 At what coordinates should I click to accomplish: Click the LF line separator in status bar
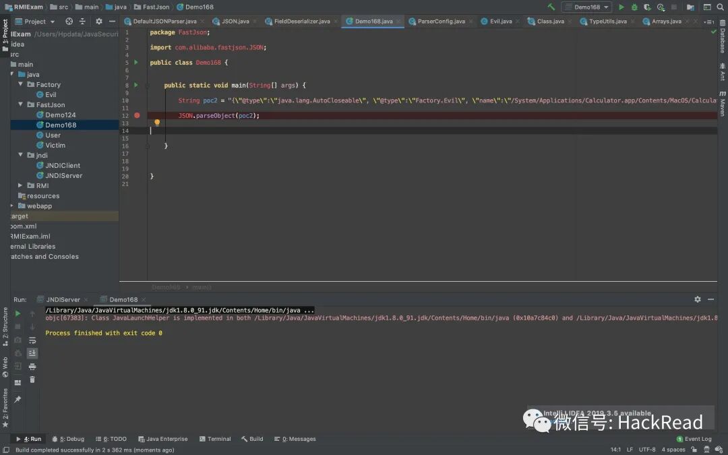(630, 450)
